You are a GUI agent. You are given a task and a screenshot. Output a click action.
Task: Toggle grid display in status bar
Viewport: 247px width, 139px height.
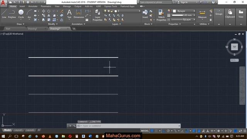coord(152,131)
